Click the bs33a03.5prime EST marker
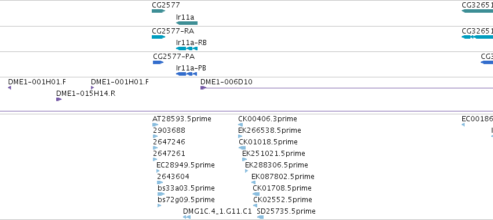 (161, 194)
